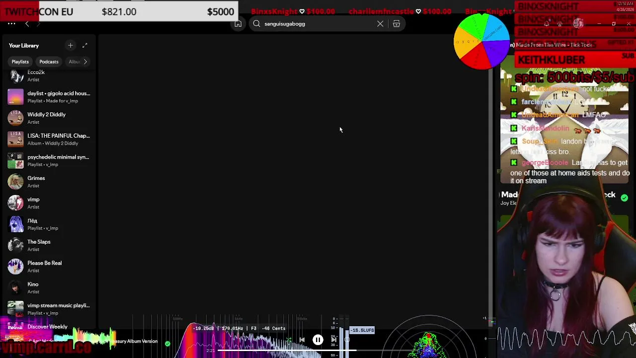Image resolution: width=636 pixels, height=358 pixels.
Task: Show more library filters with the chevron
Action: [85, 62]
